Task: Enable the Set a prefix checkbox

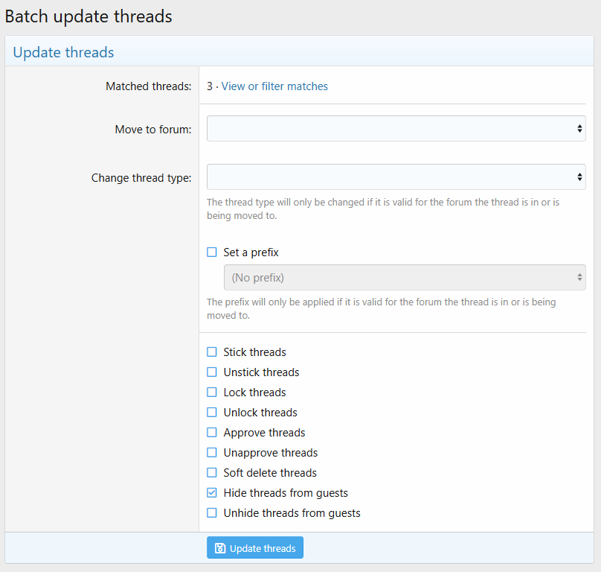Action: coord(212,252)
